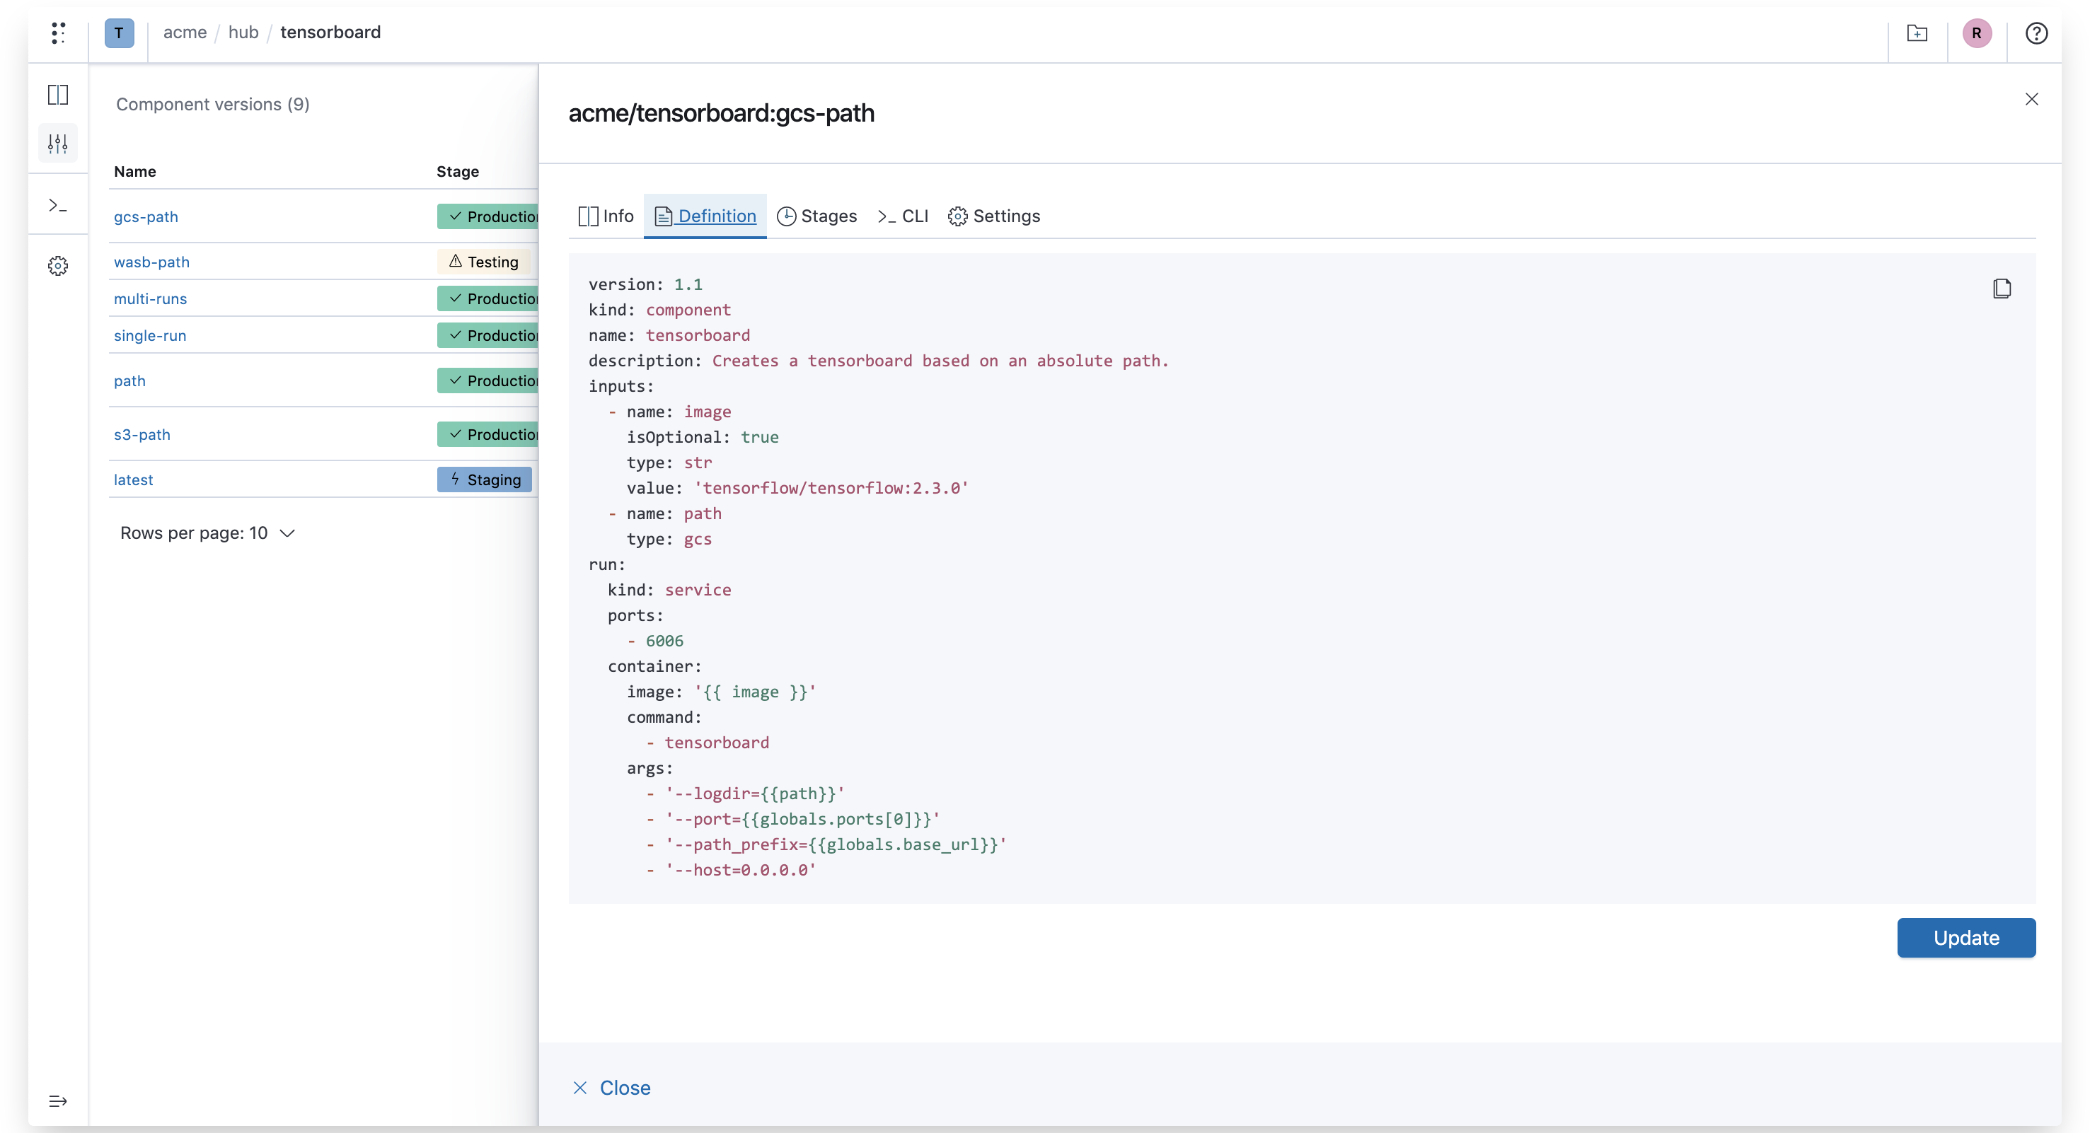Open the single-run version
The height and width of the screenshot is (1133, 2090).
(150, 335)
